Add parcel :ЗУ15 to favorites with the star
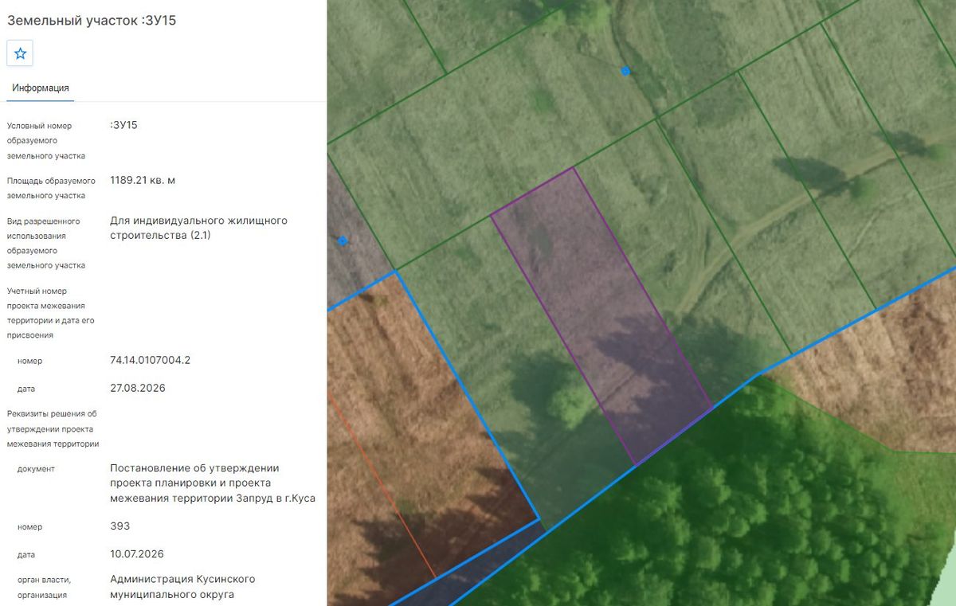Screen dimensions: 956x606 point(20,53)
